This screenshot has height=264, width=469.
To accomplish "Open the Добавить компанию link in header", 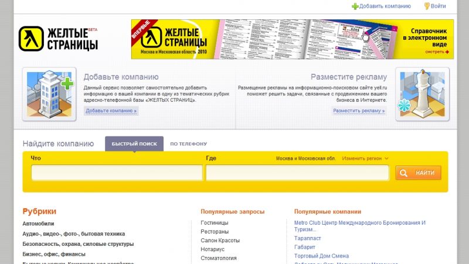I will click(385, 6).
